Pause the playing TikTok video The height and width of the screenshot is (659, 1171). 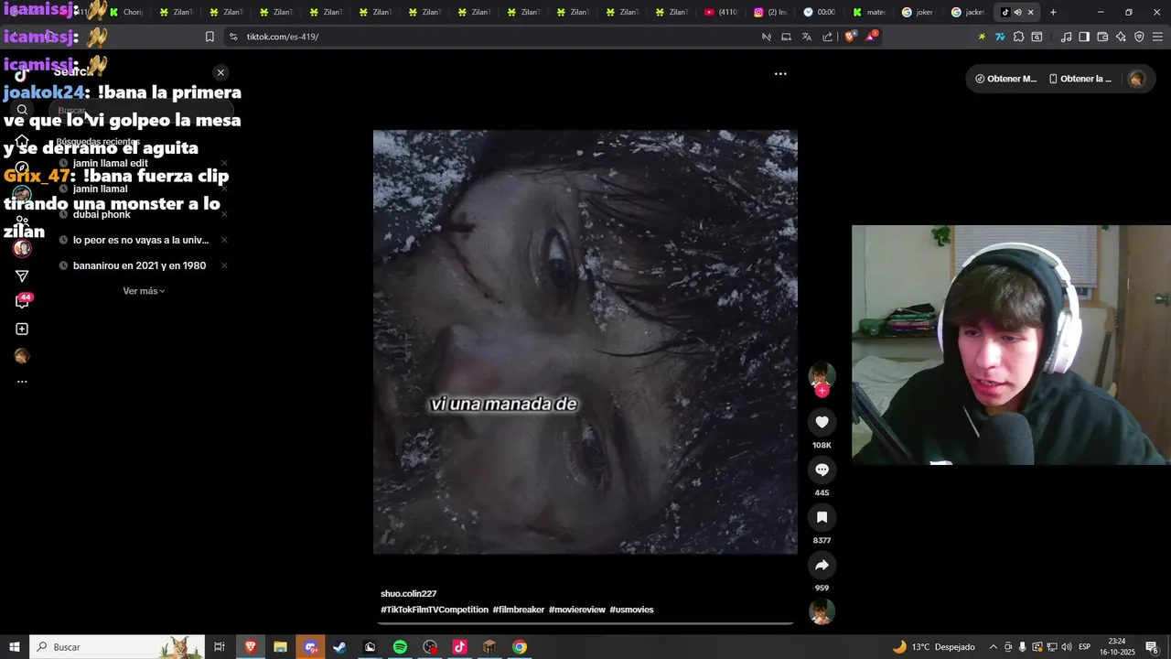pyautogui.click(x=585, y=341)
